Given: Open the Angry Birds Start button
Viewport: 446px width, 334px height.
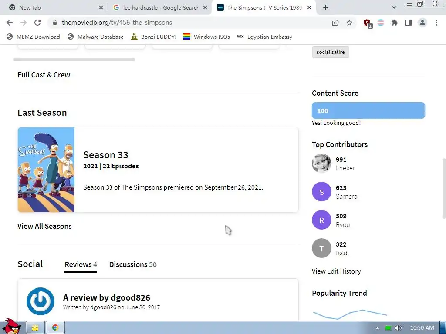Looking at the screenshot, I should click(11, 327).
